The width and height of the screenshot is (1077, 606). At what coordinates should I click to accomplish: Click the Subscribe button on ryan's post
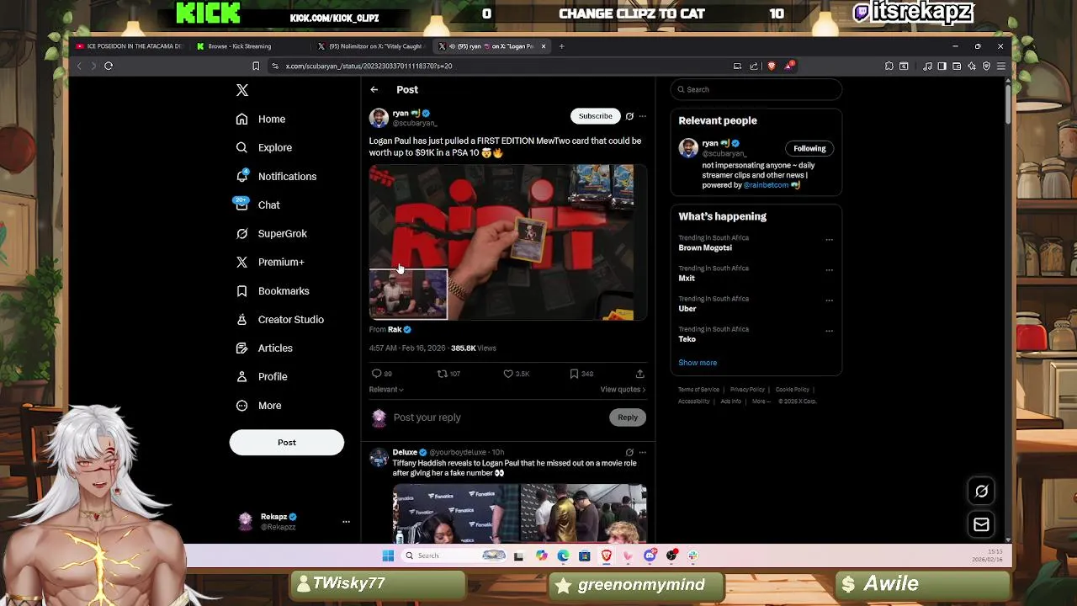595,116
